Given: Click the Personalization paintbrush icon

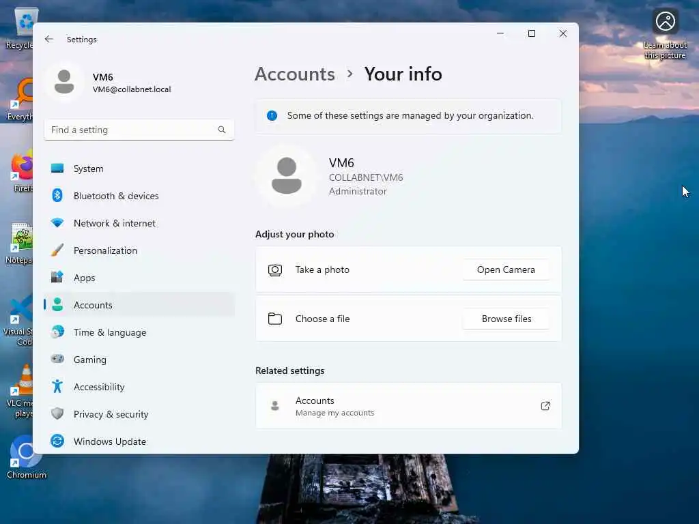Looking at the screenshot, I should pyautogui.click(x=57, y=250).
